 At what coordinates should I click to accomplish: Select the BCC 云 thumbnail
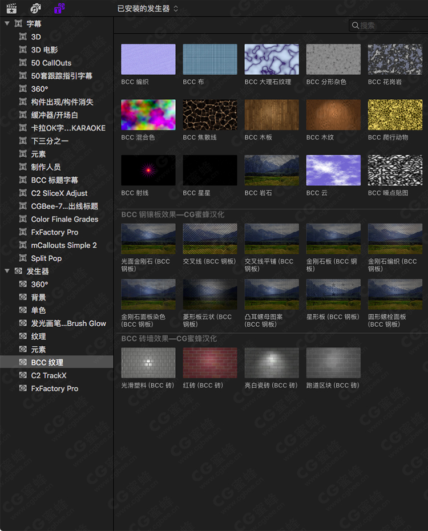[333, 171]
